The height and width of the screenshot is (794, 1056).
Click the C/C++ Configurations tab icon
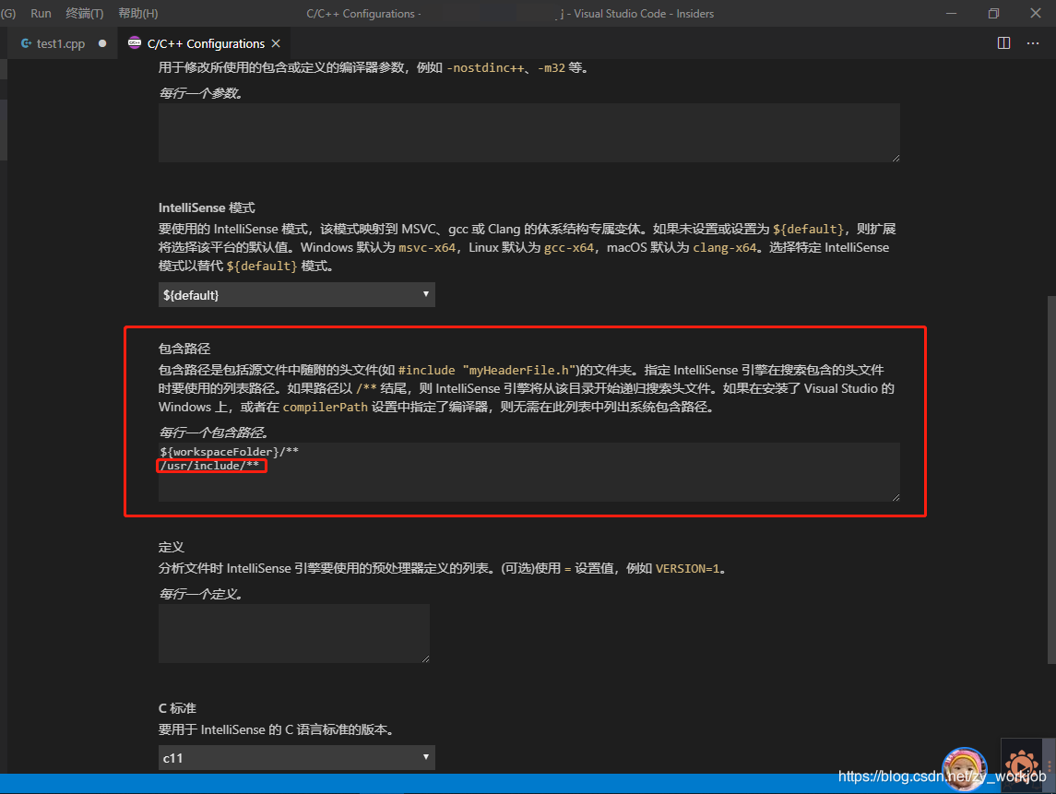click(135, 42)
